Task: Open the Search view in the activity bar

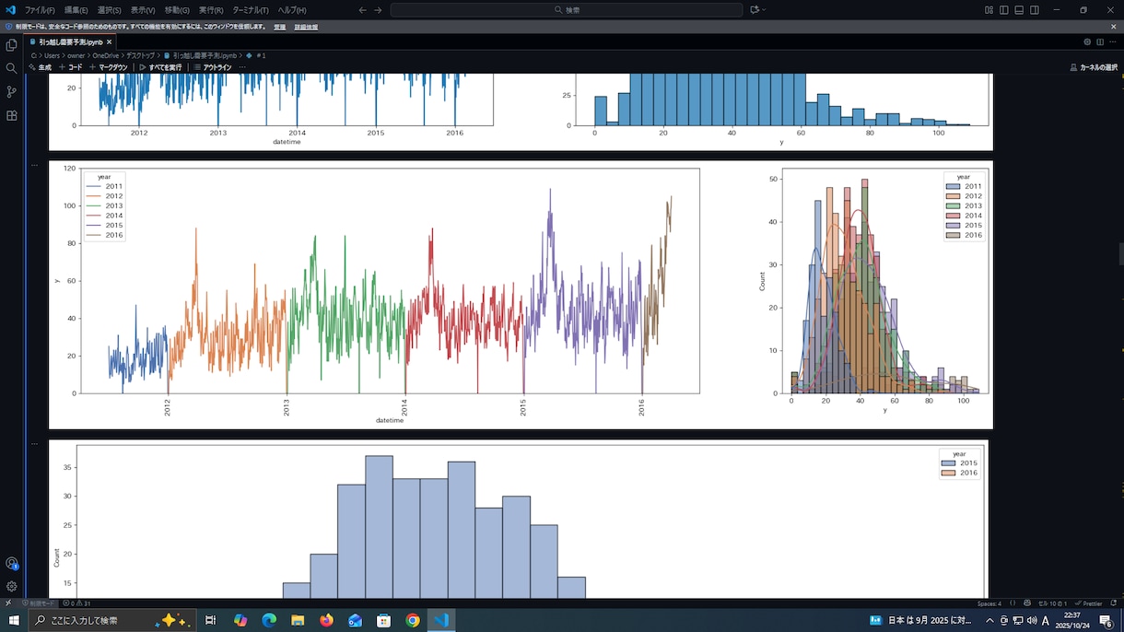Action: (x=11, y=68)
